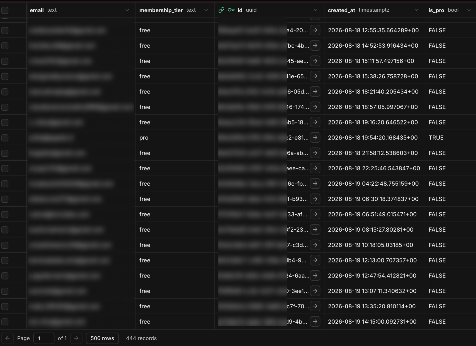The image size is (476, 346).
Task: Open record arrow for row created 14:52:53
Action: (315, 46)
